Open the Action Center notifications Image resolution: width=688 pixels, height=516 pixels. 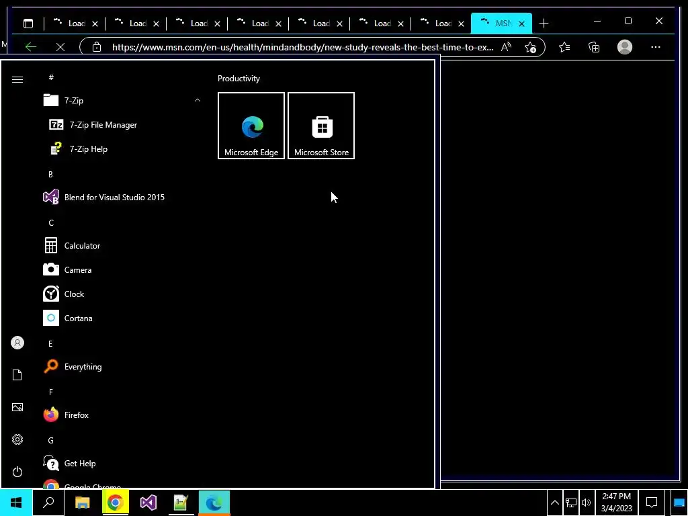coord(652,503)
